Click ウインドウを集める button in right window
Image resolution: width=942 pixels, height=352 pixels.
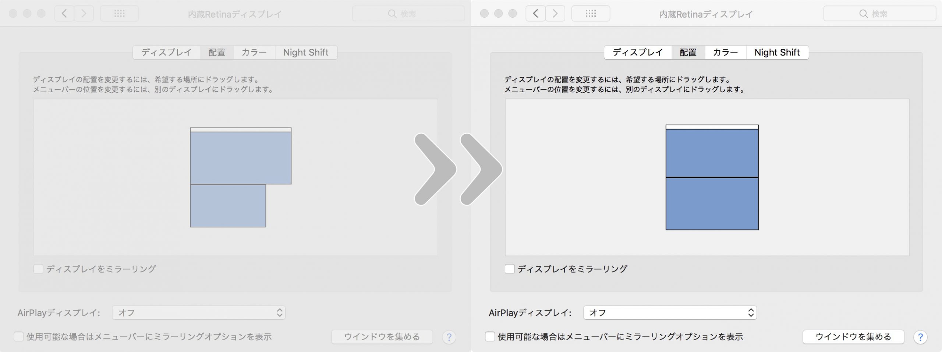pos(853,337)
